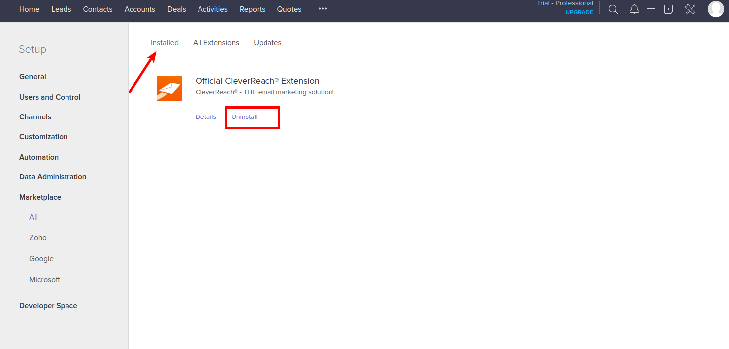
Task: Open the hamburger menu icon
Action: tap(9, 9)
